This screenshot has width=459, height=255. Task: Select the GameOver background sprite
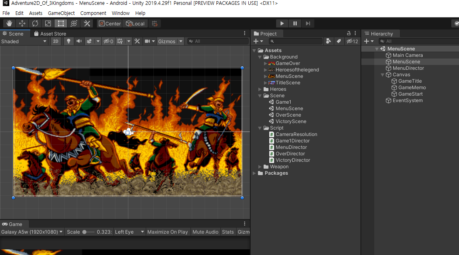click(x=284, y=63)
